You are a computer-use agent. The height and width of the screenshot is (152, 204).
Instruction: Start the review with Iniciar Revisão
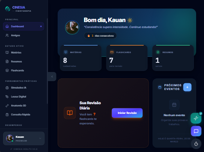(127, 113)
